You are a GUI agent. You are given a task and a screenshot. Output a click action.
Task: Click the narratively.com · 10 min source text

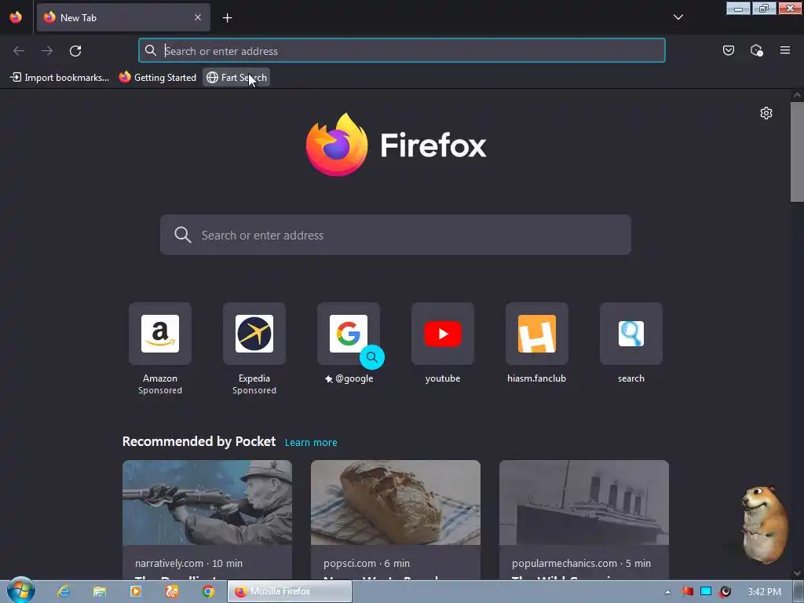coord(188,563)
